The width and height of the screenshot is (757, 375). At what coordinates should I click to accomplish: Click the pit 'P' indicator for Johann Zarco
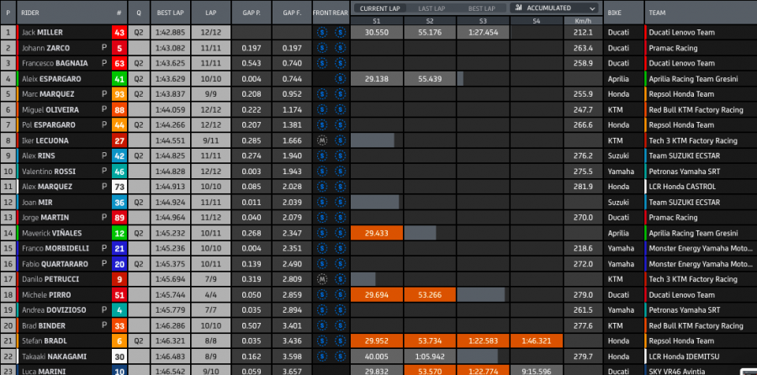click(104, 48)
